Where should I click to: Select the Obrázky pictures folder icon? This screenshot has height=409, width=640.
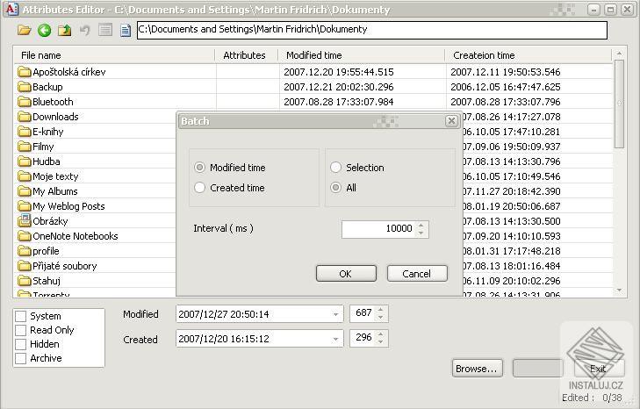click(25, 221)
